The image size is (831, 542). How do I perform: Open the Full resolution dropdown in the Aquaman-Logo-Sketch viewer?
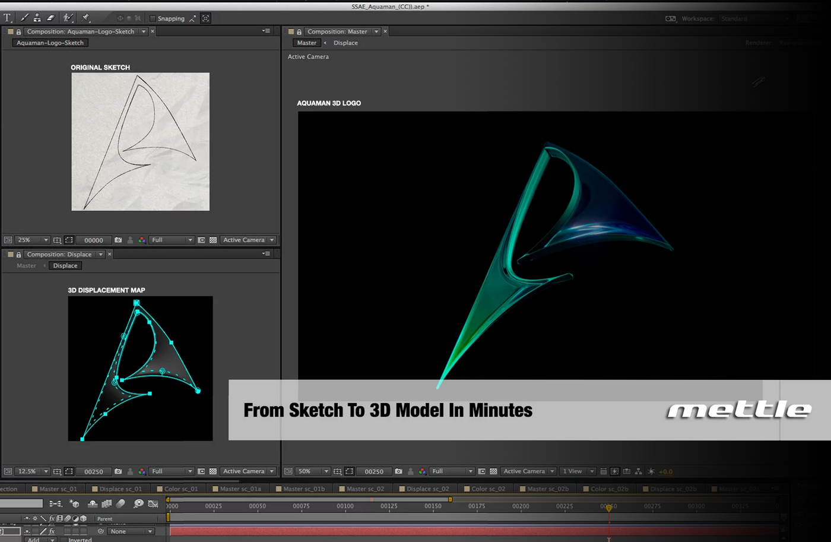coord(172,240)
